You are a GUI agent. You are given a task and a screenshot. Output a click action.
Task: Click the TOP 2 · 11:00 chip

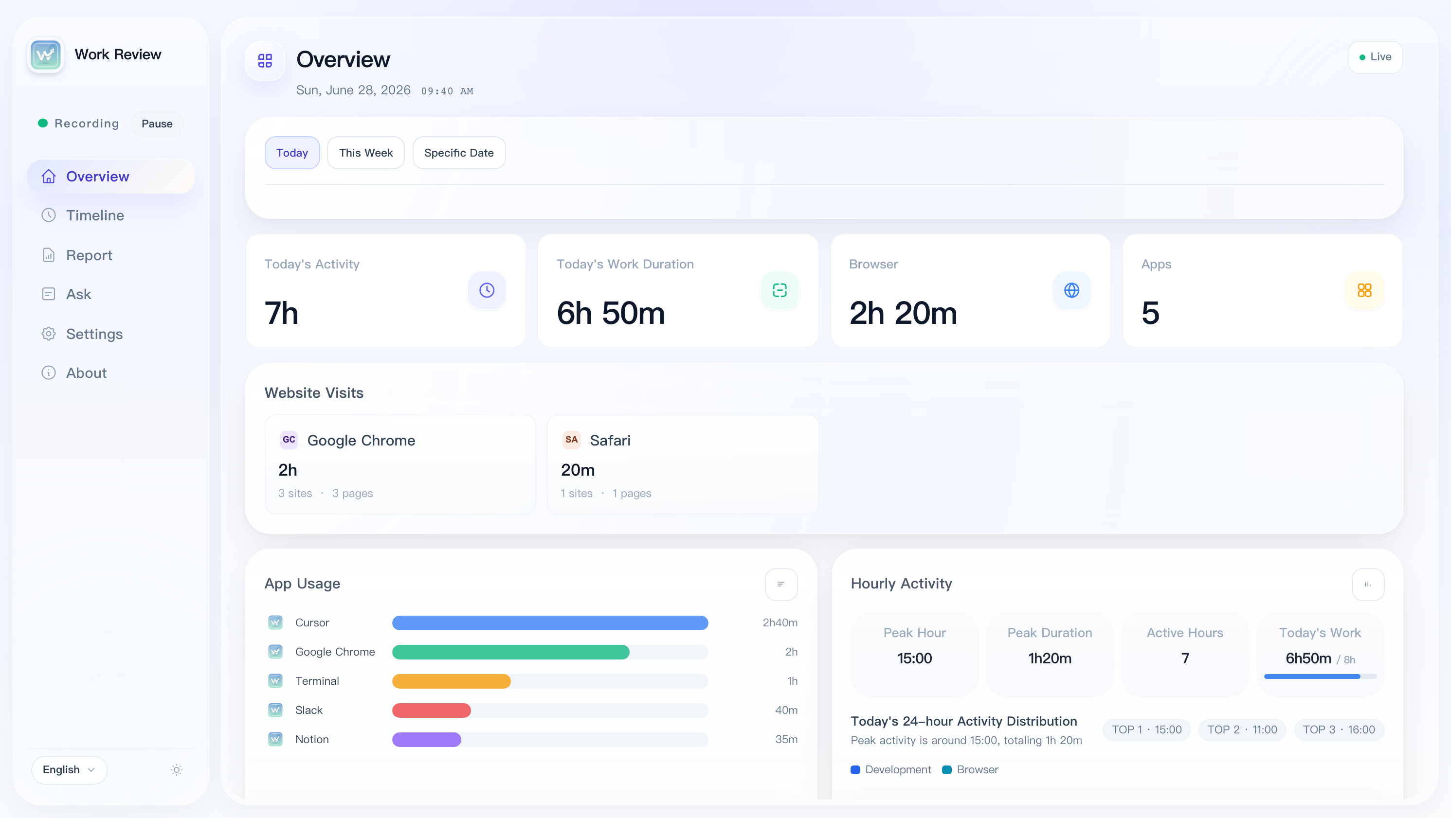click(1242, 729)
